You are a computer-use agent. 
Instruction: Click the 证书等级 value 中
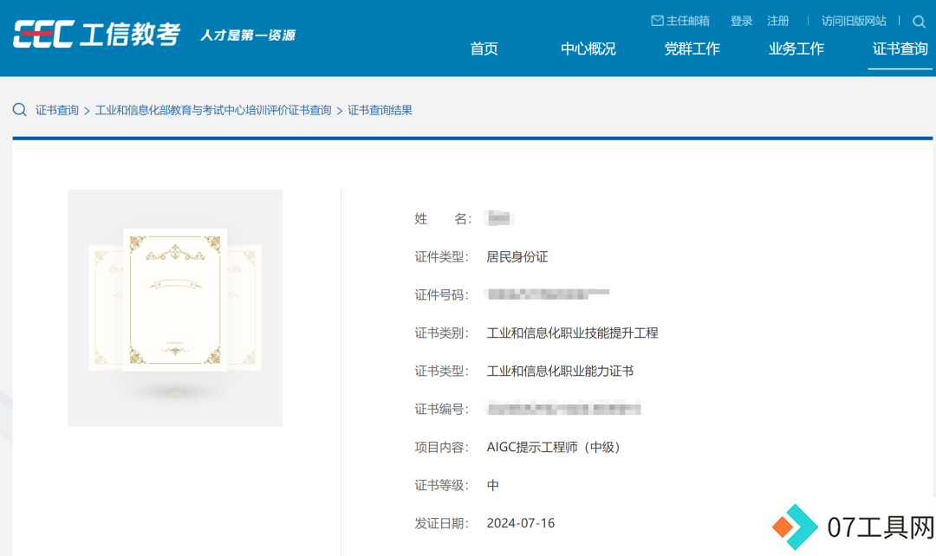coord(492,486)
